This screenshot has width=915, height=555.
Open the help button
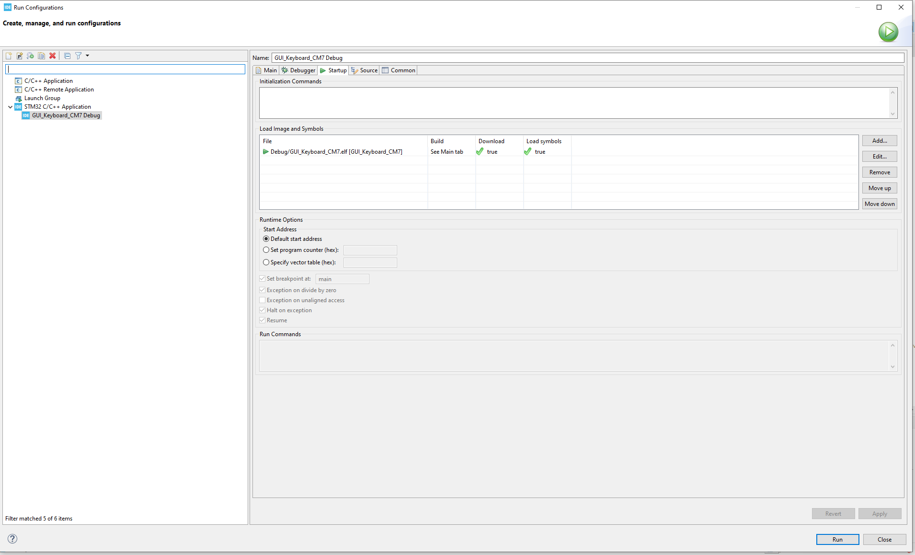12,539
